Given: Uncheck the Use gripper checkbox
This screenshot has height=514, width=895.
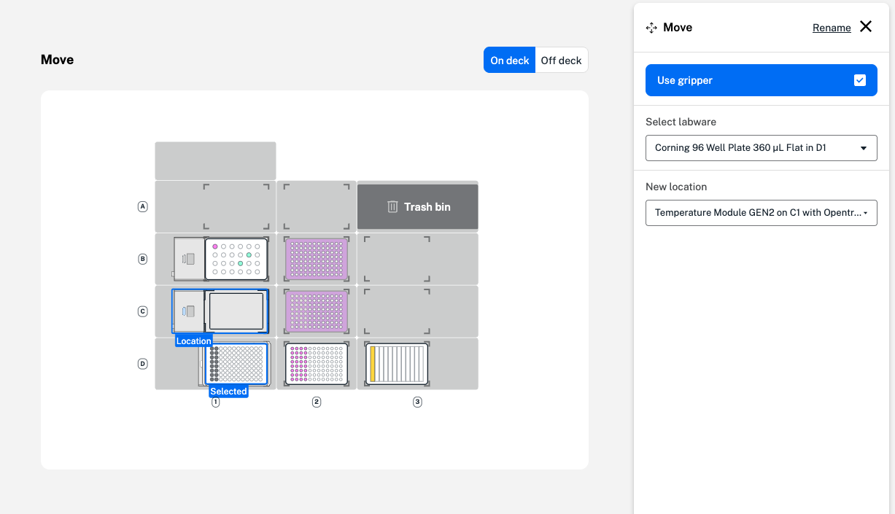Looking at the screenshot, I should [x=860, y=80].
